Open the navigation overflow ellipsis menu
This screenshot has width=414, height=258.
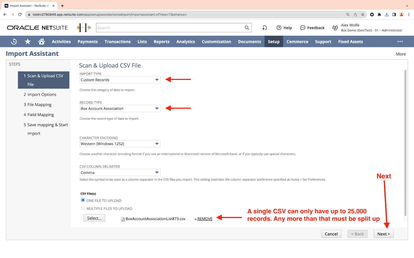point(400,42)
